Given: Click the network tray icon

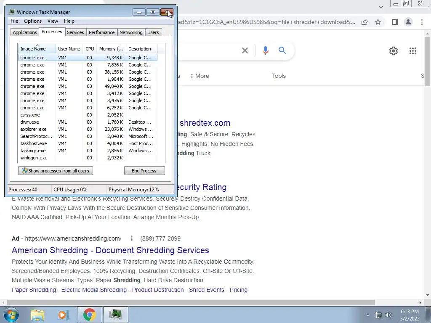Looking at the screenshot, I should pos(378,315).
